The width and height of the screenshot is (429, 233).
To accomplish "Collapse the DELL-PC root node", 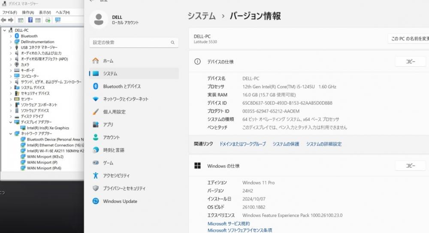I will click(5, 30).
